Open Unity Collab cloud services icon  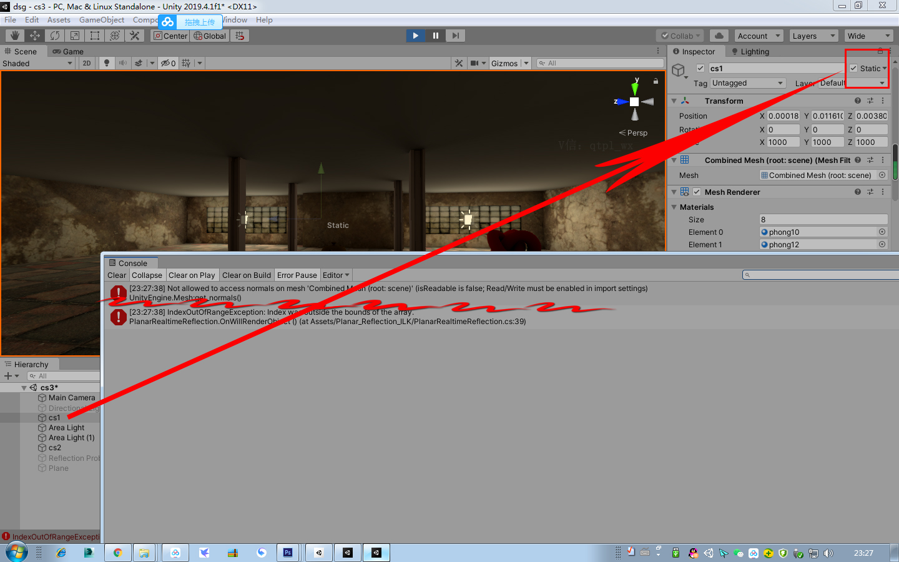pos(719,36)
